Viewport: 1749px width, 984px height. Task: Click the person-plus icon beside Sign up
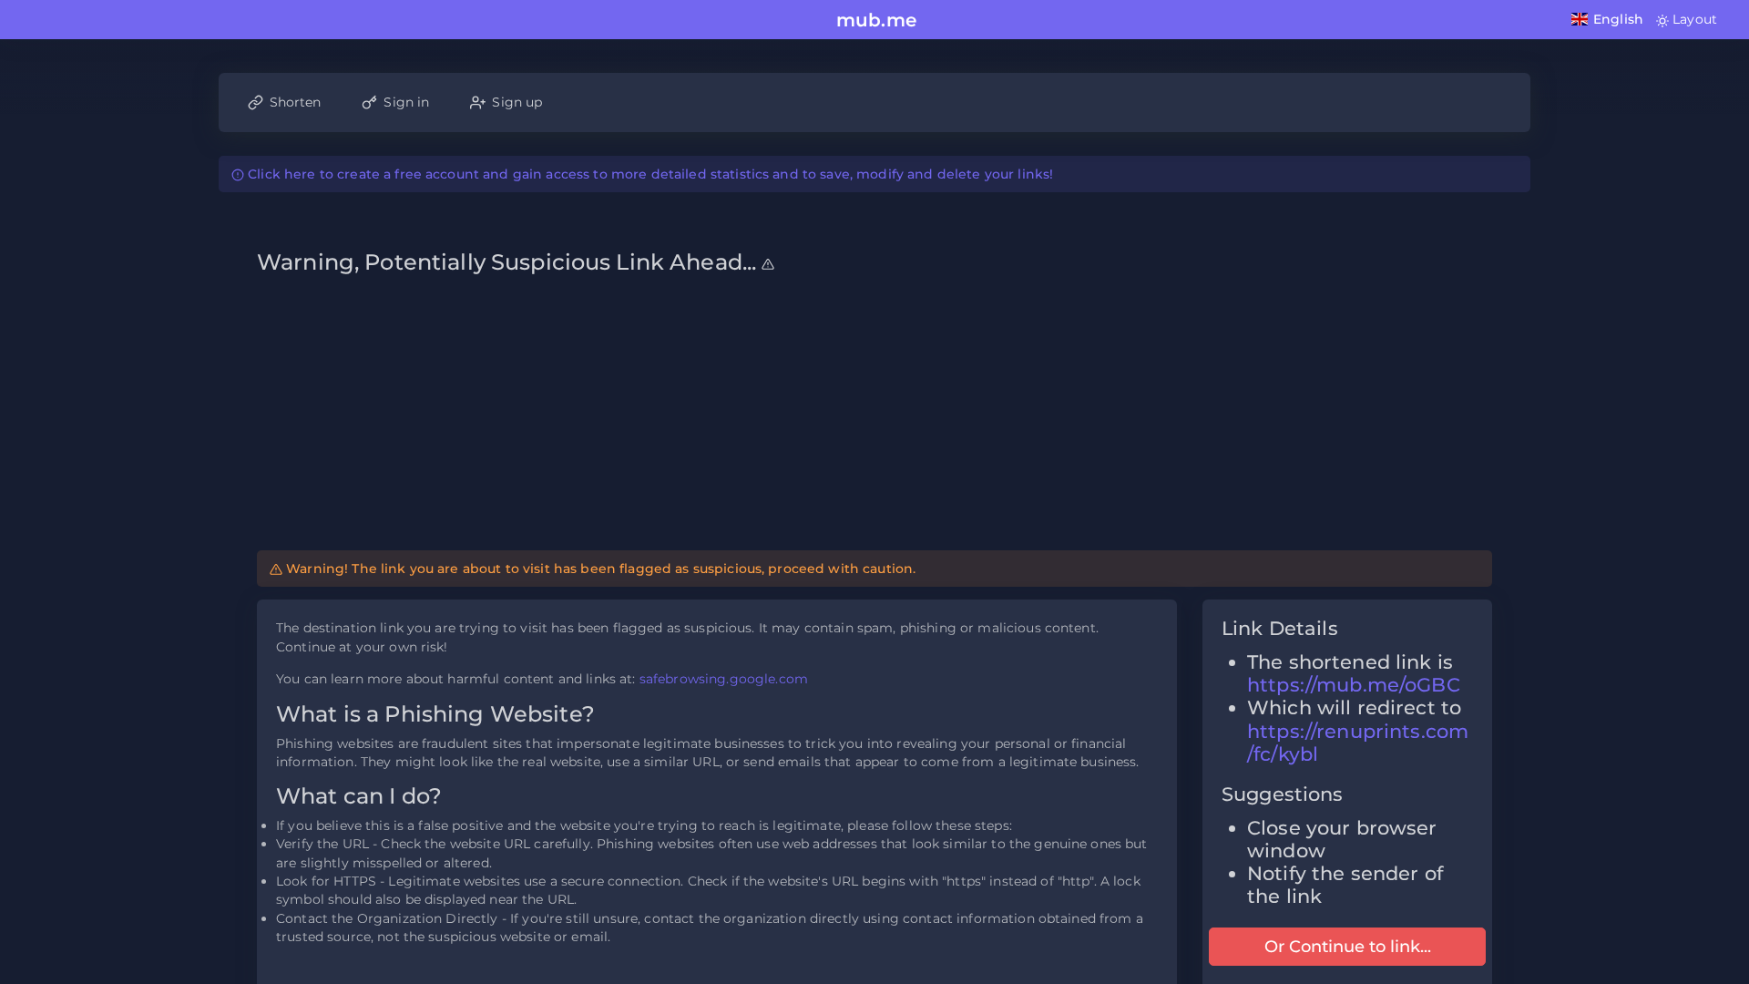pos(477,102)
